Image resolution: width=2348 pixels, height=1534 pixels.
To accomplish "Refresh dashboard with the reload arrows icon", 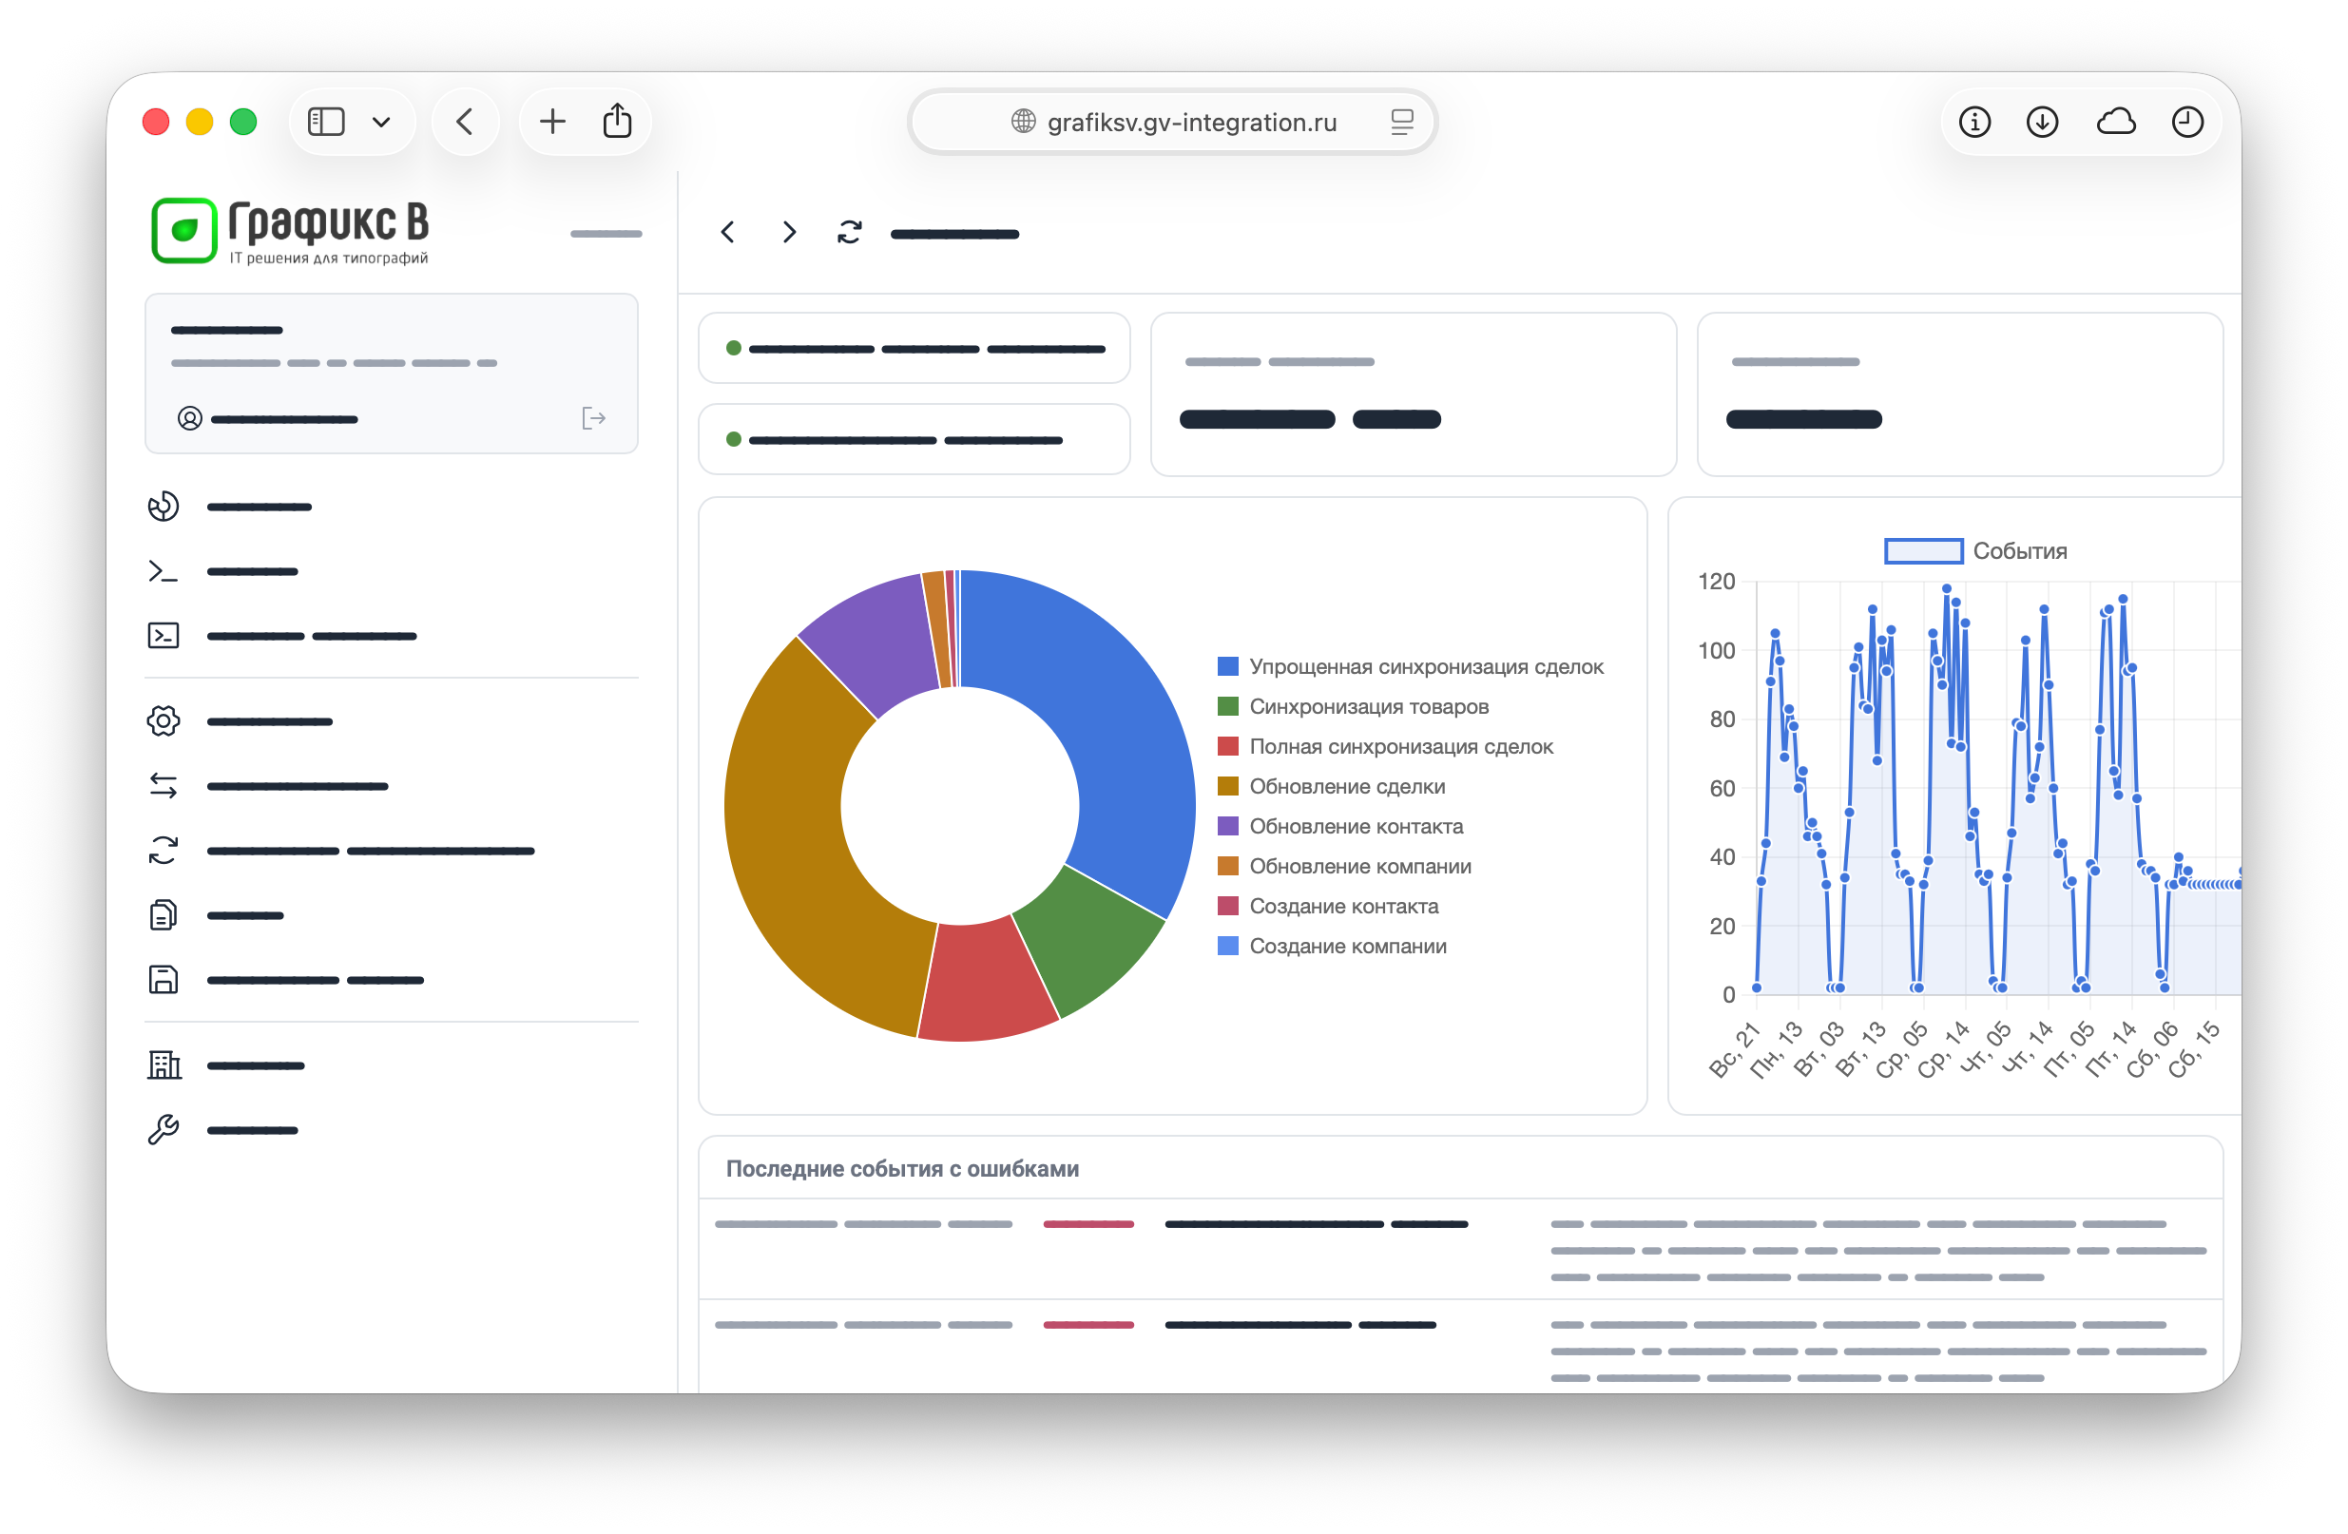I will [x=850, y=233].
